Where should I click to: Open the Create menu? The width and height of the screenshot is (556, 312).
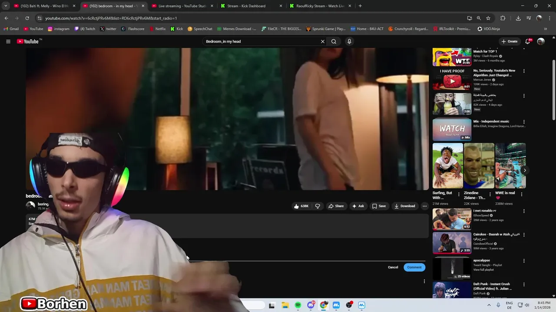click(510, 42)
